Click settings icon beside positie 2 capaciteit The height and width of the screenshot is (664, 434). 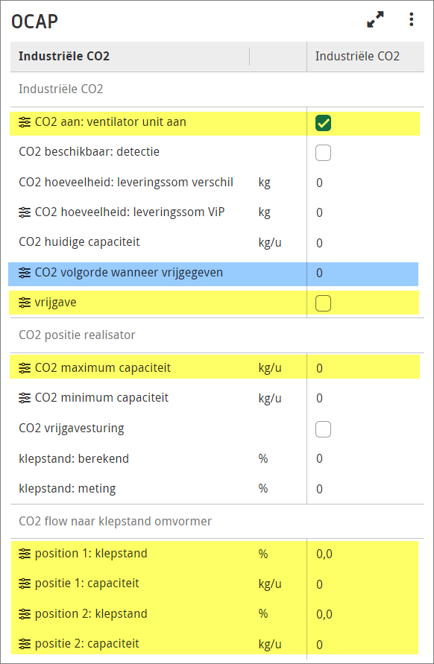pos(25,644)
